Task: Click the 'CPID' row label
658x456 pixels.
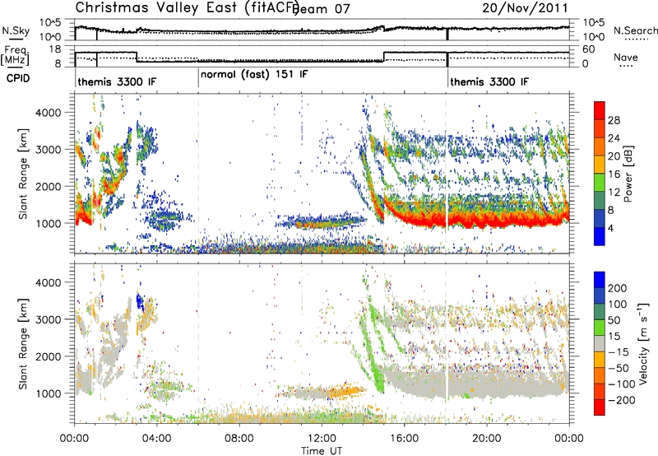Action: 17,78
